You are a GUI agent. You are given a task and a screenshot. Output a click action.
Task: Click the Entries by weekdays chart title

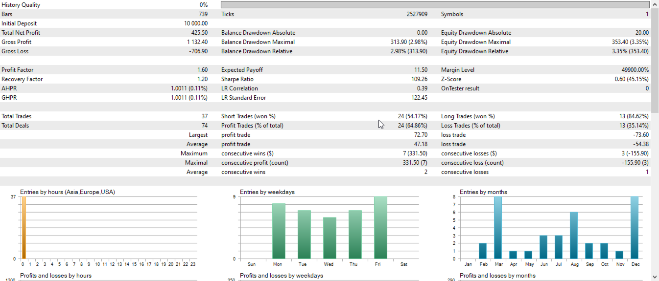[267, 192]
